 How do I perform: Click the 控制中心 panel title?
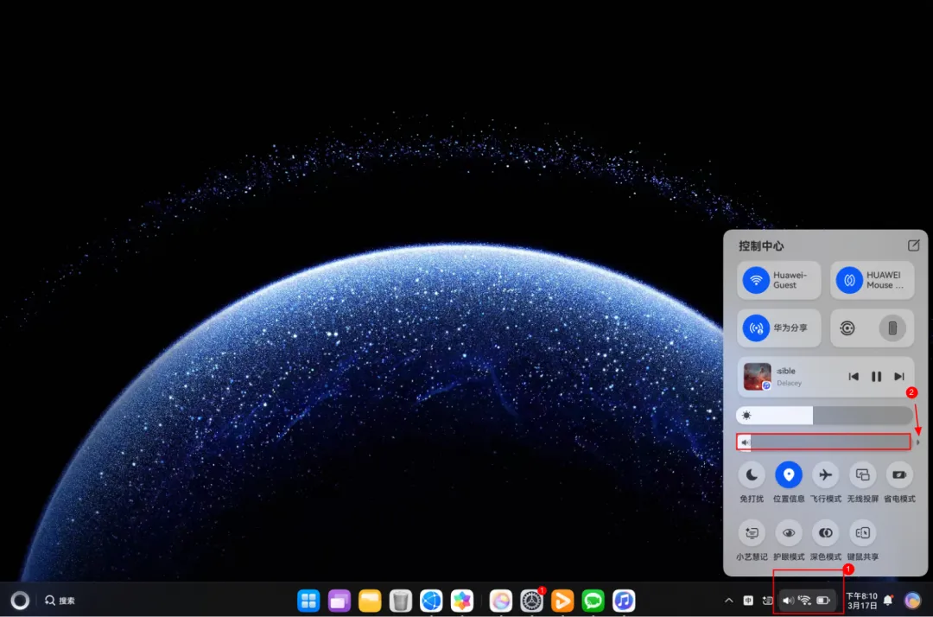[761, 245]
